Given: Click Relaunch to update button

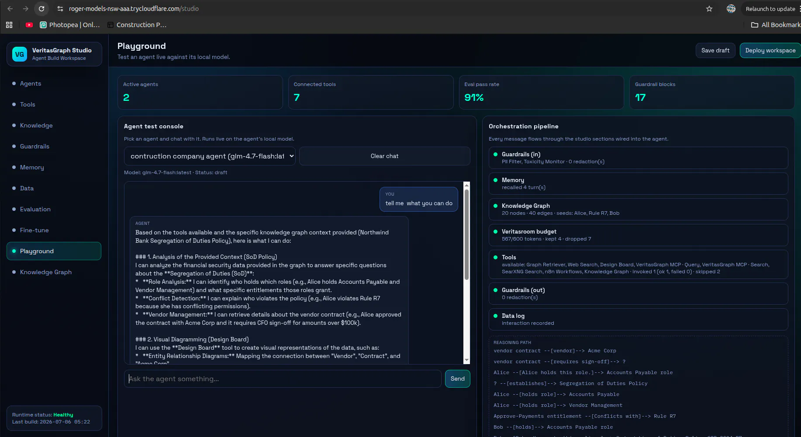Looking at the screenshot, I should (x=770, y=9).
